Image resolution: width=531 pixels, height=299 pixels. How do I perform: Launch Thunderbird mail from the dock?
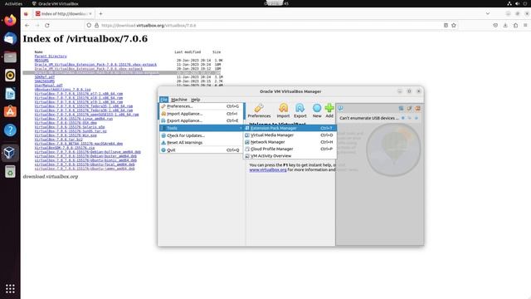pos(10,39)
